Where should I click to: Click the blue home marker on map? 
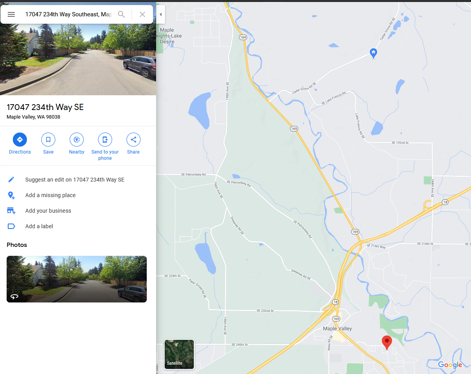(x=373, y=53)
